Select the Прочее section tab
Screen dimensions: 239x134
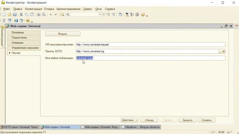click(24, 53)
